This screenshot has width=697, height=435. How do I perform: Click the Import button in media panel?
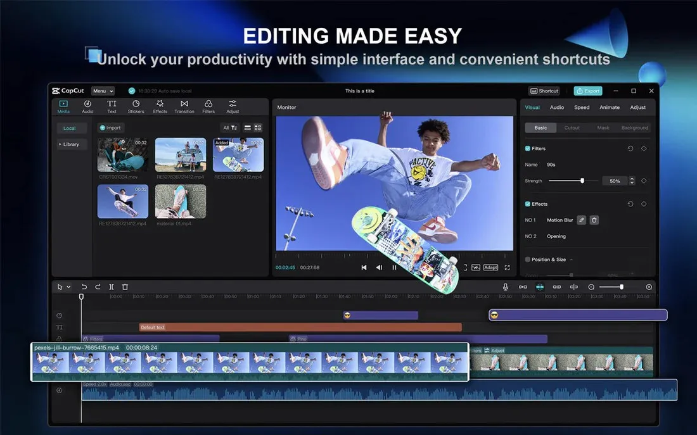tap(110, 127)
